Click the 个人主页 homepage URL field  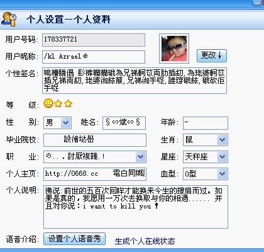coord(95,174)
